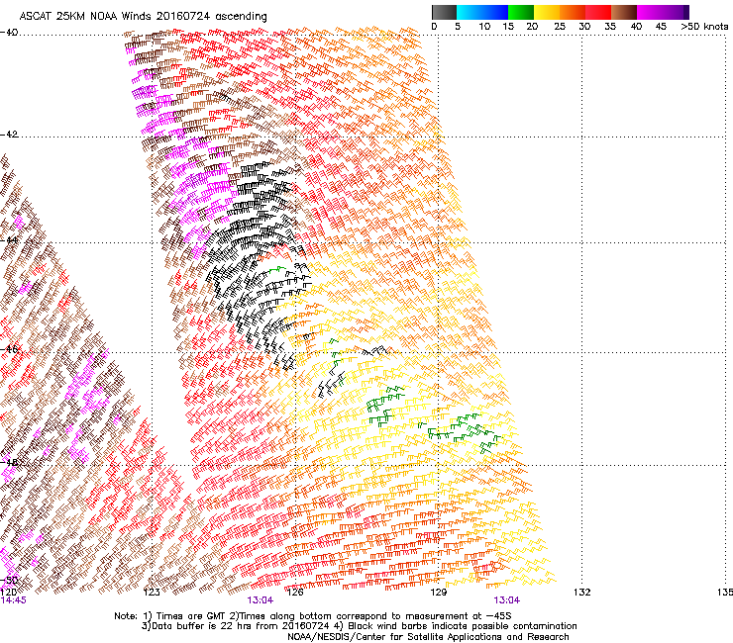Viewport: 733px width, 643px height.
Task: Click the '>50 knots' legend label
Action: coord(704,27)
